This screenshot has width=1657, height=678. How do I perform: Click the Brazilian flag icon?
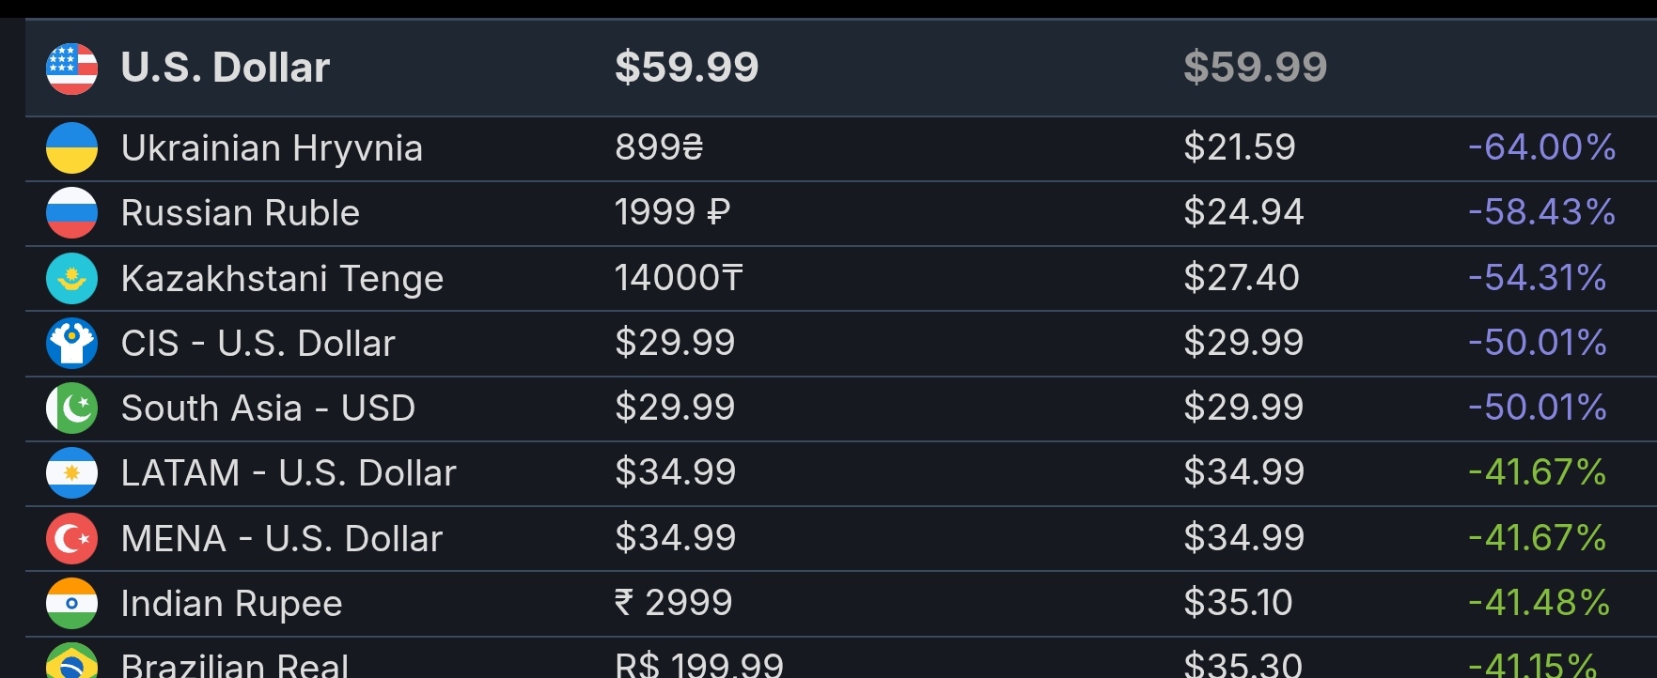pyautogui.click(x=71, y=661)
